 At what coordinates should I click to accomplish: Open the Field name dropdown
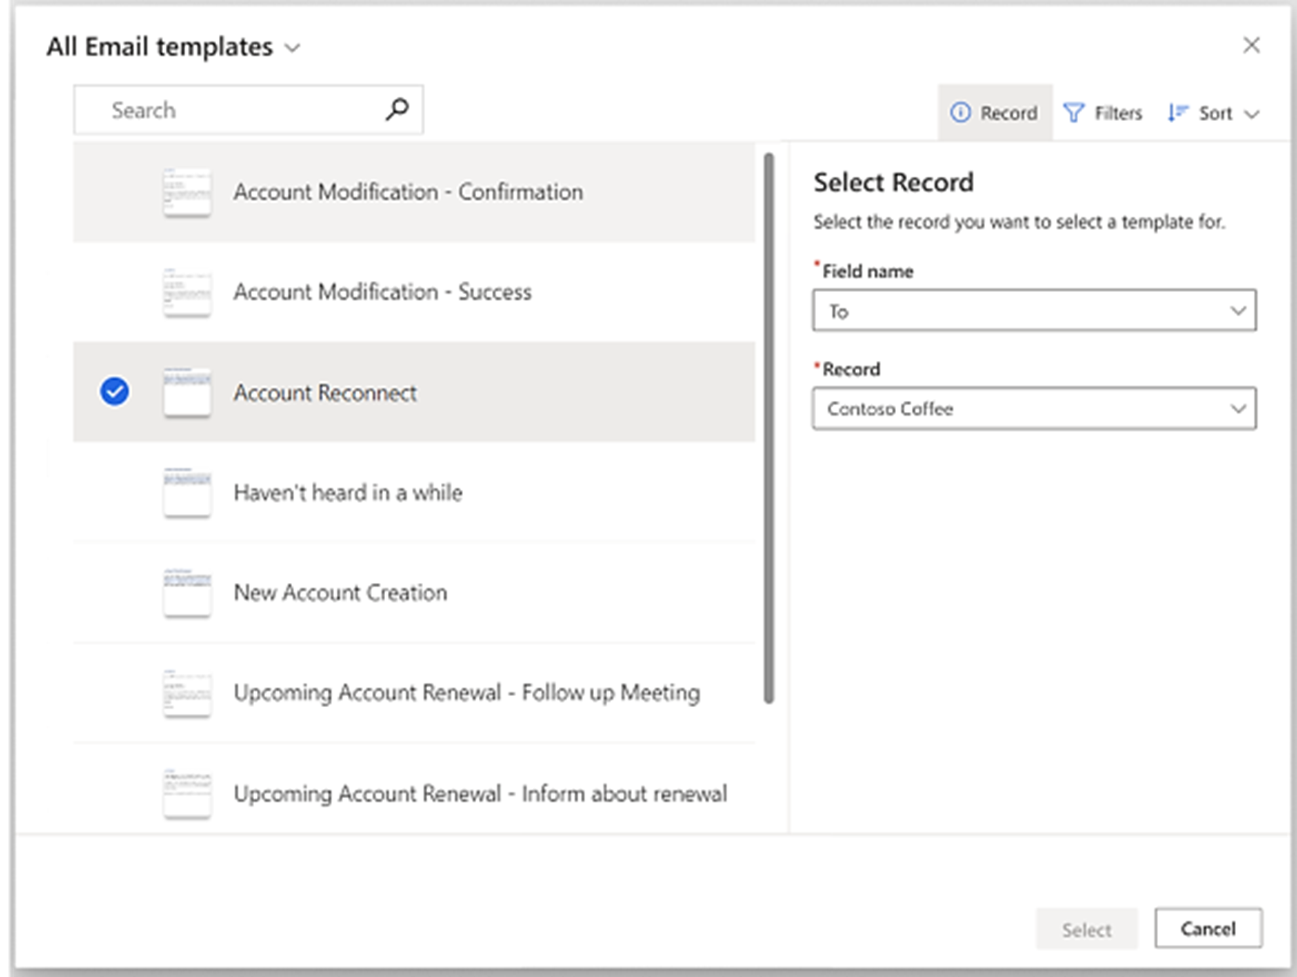(1034, 310)
